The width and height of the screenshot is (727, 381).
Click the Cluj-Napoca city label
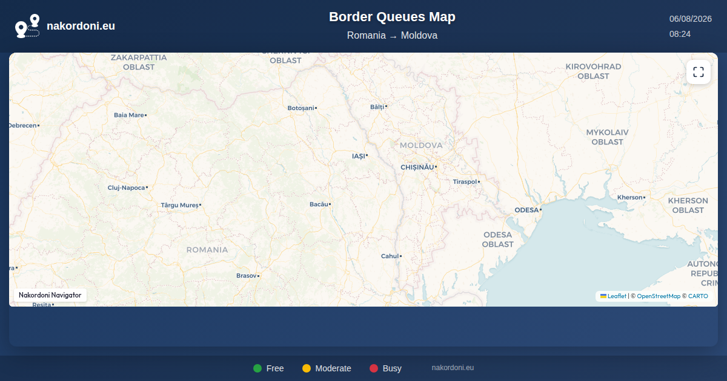tap(126, 188)
